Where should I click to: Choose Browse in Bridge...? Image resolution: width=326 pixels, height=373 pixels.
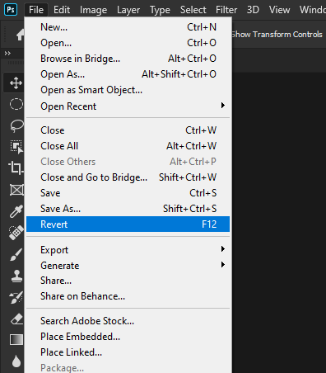point(128,59)
